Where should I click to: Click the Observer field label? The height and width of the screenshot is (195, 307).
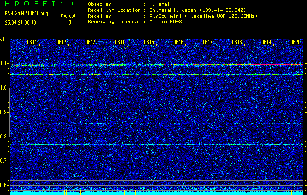100,4
